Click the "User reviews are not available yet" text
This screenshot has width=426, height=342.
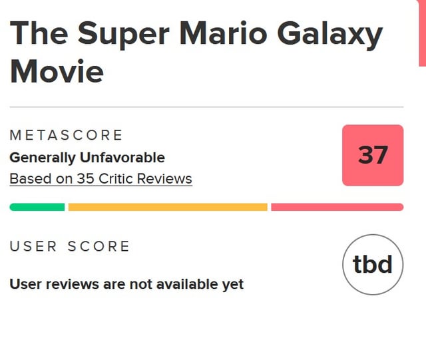coord(126,284)
